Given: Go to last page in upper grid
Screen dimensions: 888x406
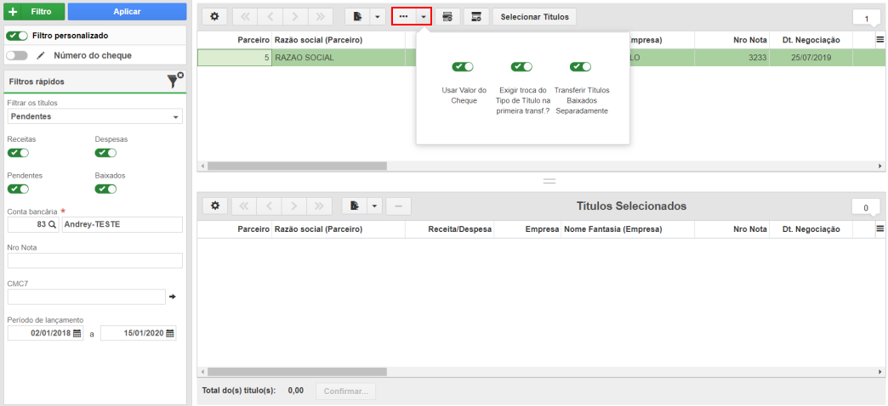Looking at the screenshot, I should tap(320, 17).
